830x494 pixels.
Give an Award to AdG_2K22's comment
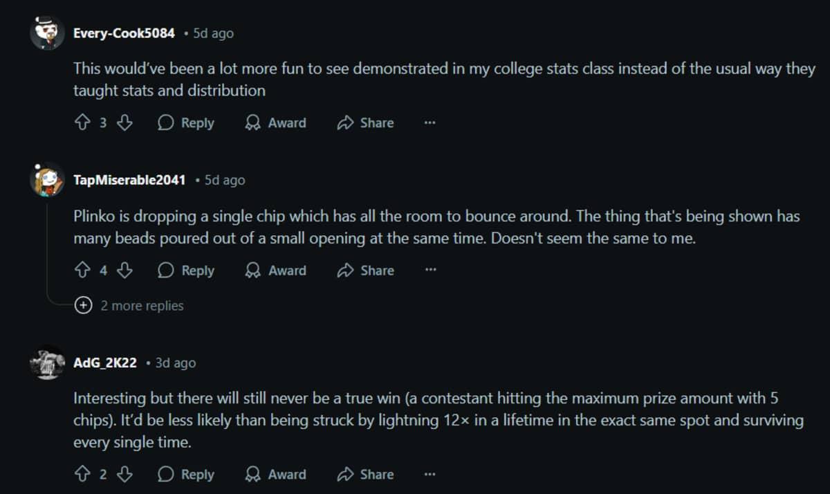pyautogui.click(x=275, y=475)
